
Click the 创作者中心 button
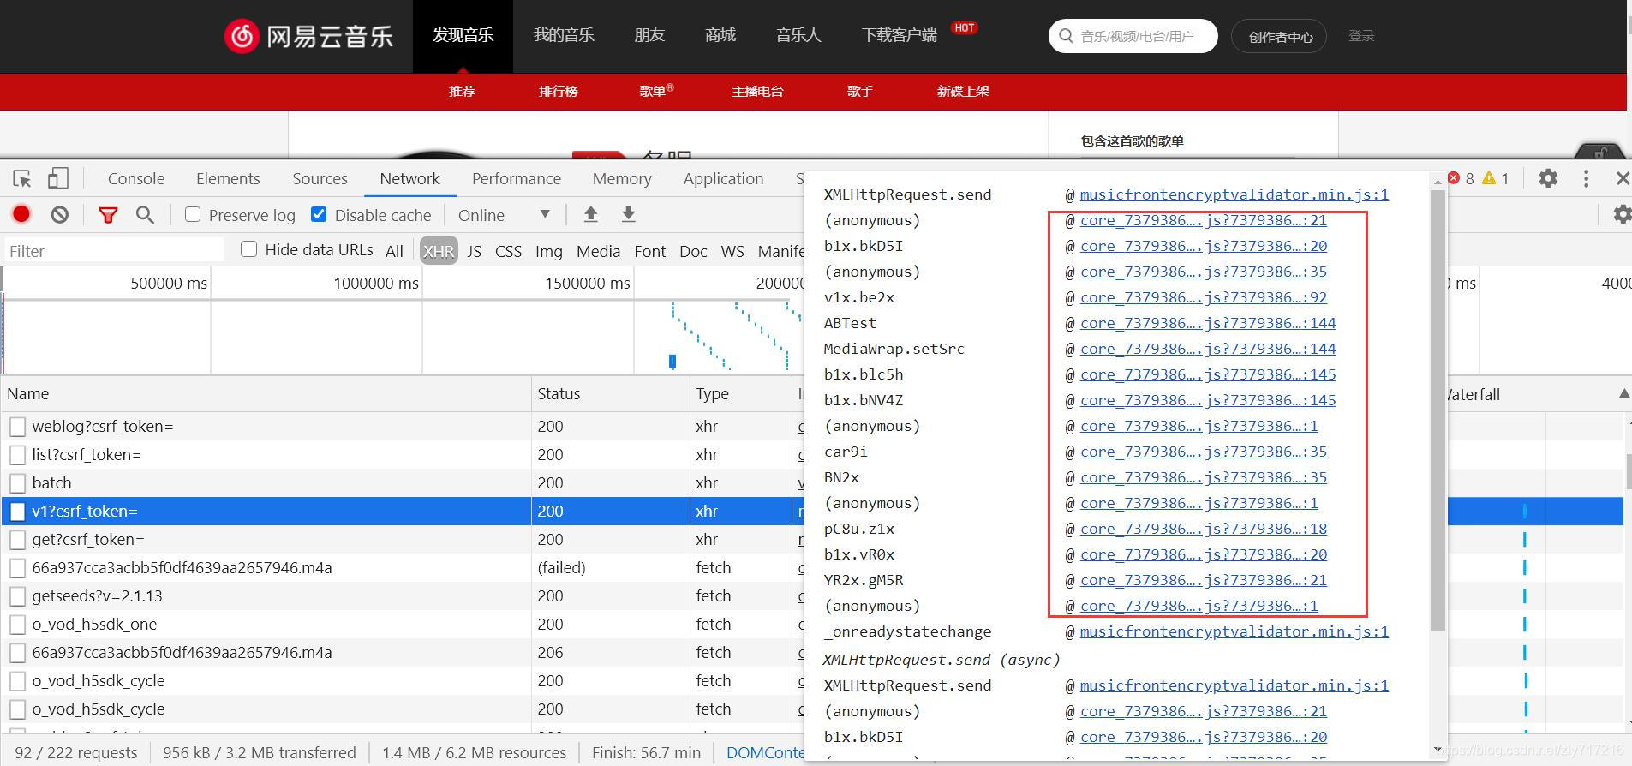pos(1279,36)
